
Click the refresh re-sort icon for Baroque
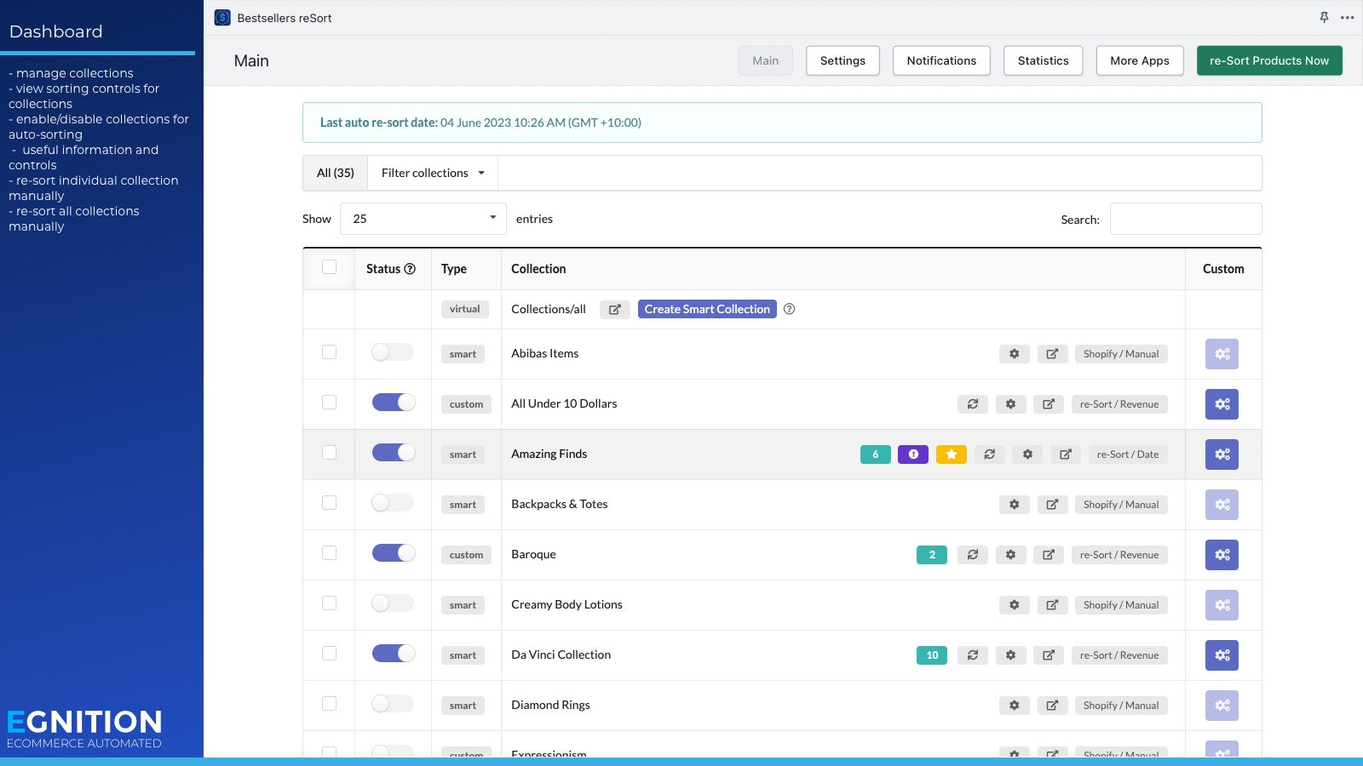coord(973,554)
